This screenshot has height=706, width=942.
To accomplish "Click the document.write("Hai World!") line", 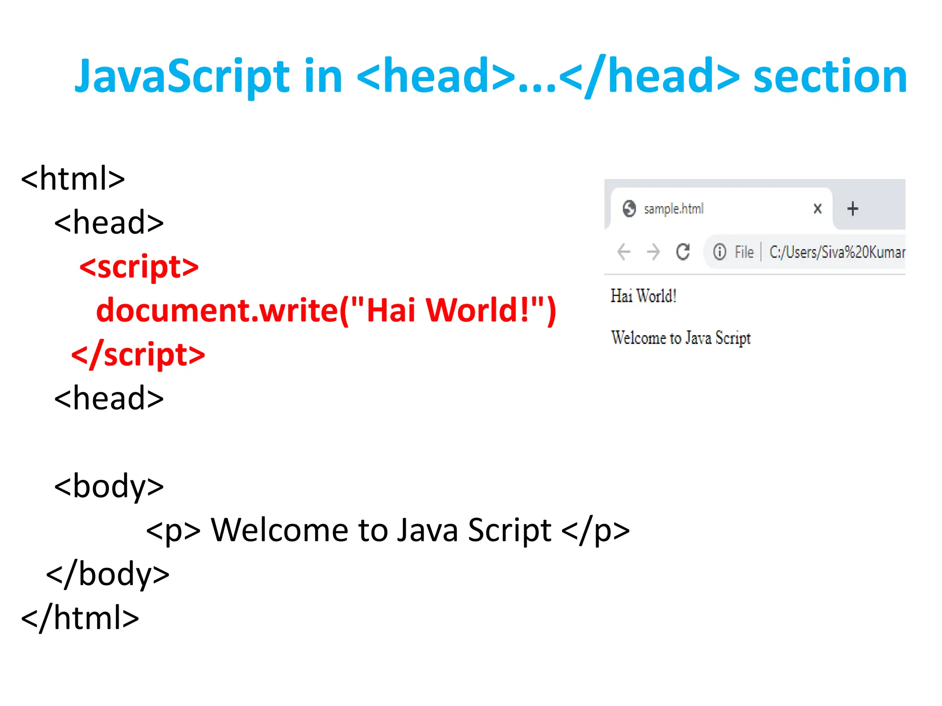I will point(326,311).
